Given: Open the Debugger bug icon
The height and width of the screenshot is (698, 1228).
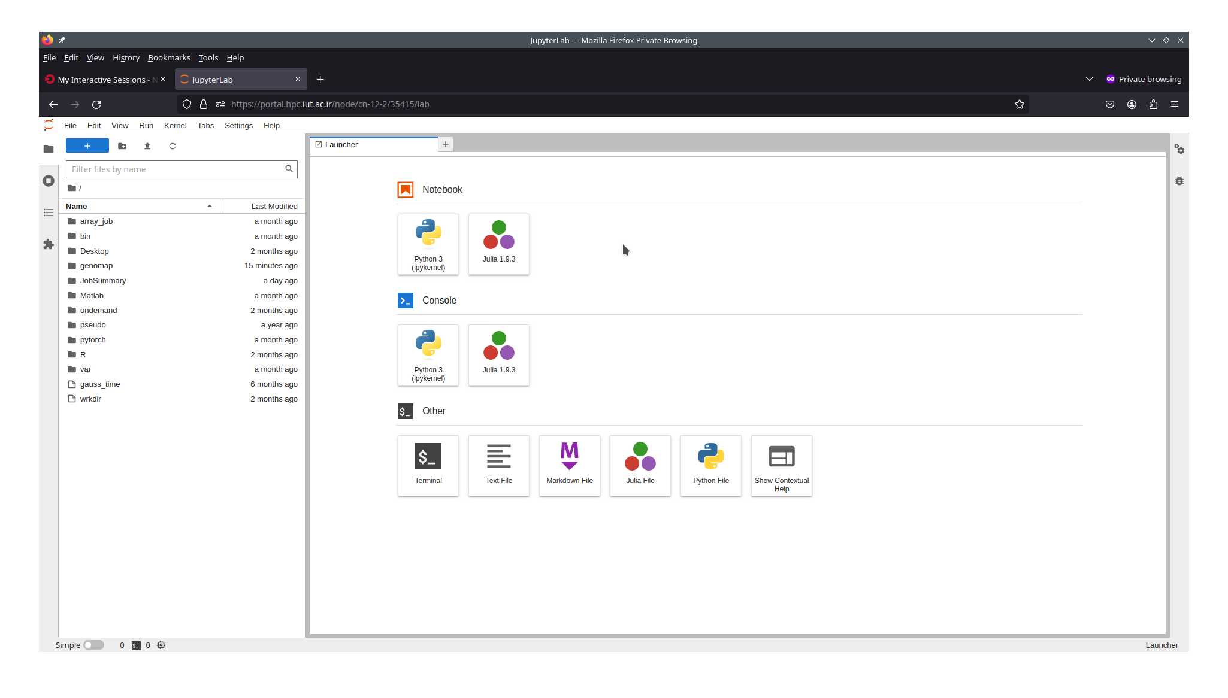Looking at the screenshot, I should [x=1179, y=181].
